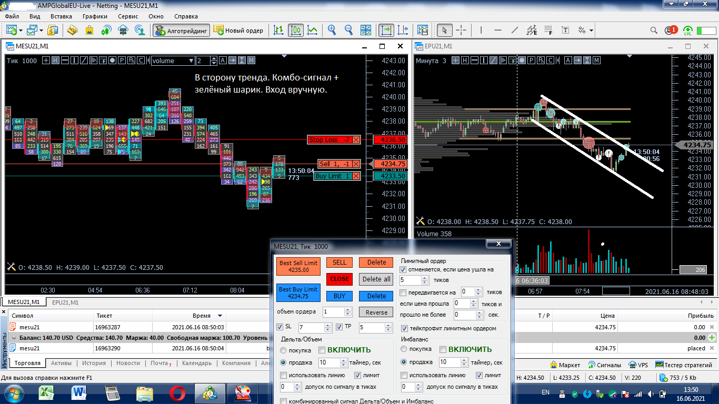
Task: Click the green LVL connection icon
Action: [688, 31]
